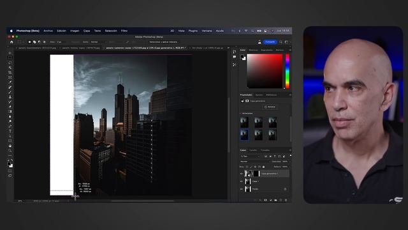Open the Archivo menu
The height and width of the screenshot is (230, 408).
tap(48, 31)
